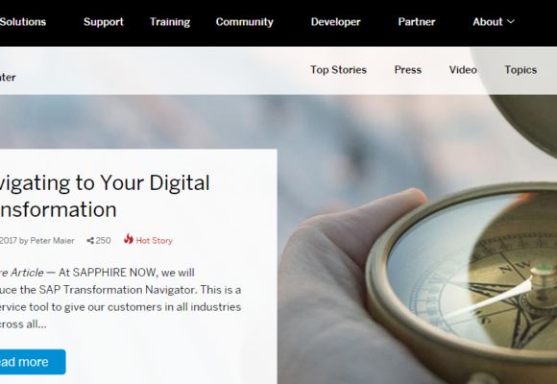Click the share icon next to 250
The width and height of the screenshot is (557, 384).
coord(90,241)
